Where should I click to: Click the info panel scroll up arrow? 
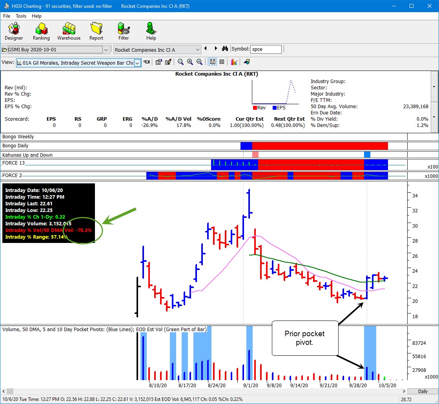coord(434,86)
